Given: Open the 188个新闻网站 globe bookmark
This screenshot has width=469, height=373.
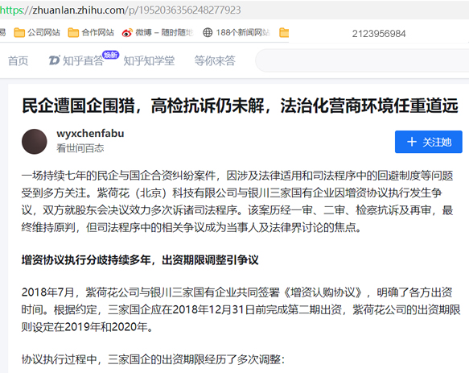Looking at the screenshot, I should pyautogui.click(x=237, y=32).
